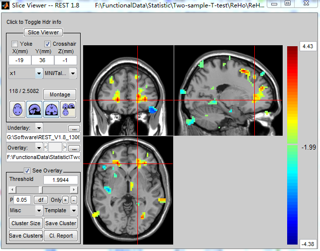Go to next overlay with > arrow
The height and width of the screenshot is (251, 320).
pos(65,147)
